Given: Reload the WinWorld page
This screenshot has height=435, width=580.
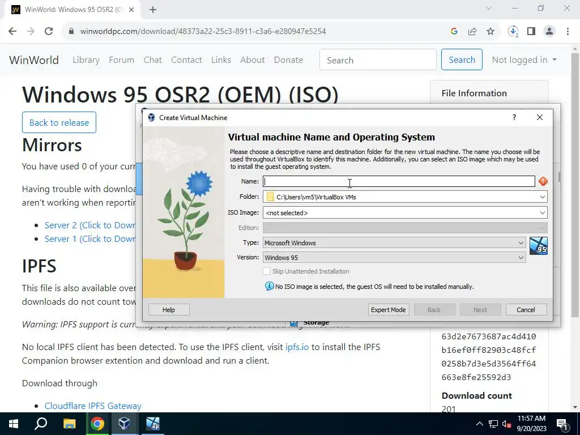Looking at the screenshot, I should tap(49, 32).
